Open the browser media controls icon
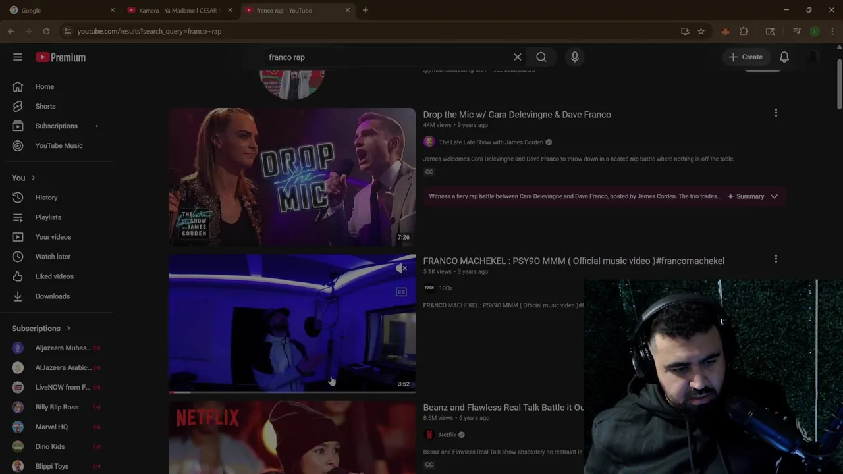 click(x=797, y=31)
